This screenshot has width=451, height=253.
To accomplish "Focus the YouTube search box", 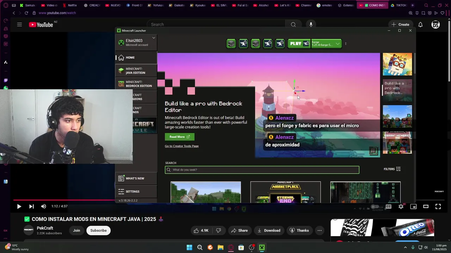I will click(216, 25).
